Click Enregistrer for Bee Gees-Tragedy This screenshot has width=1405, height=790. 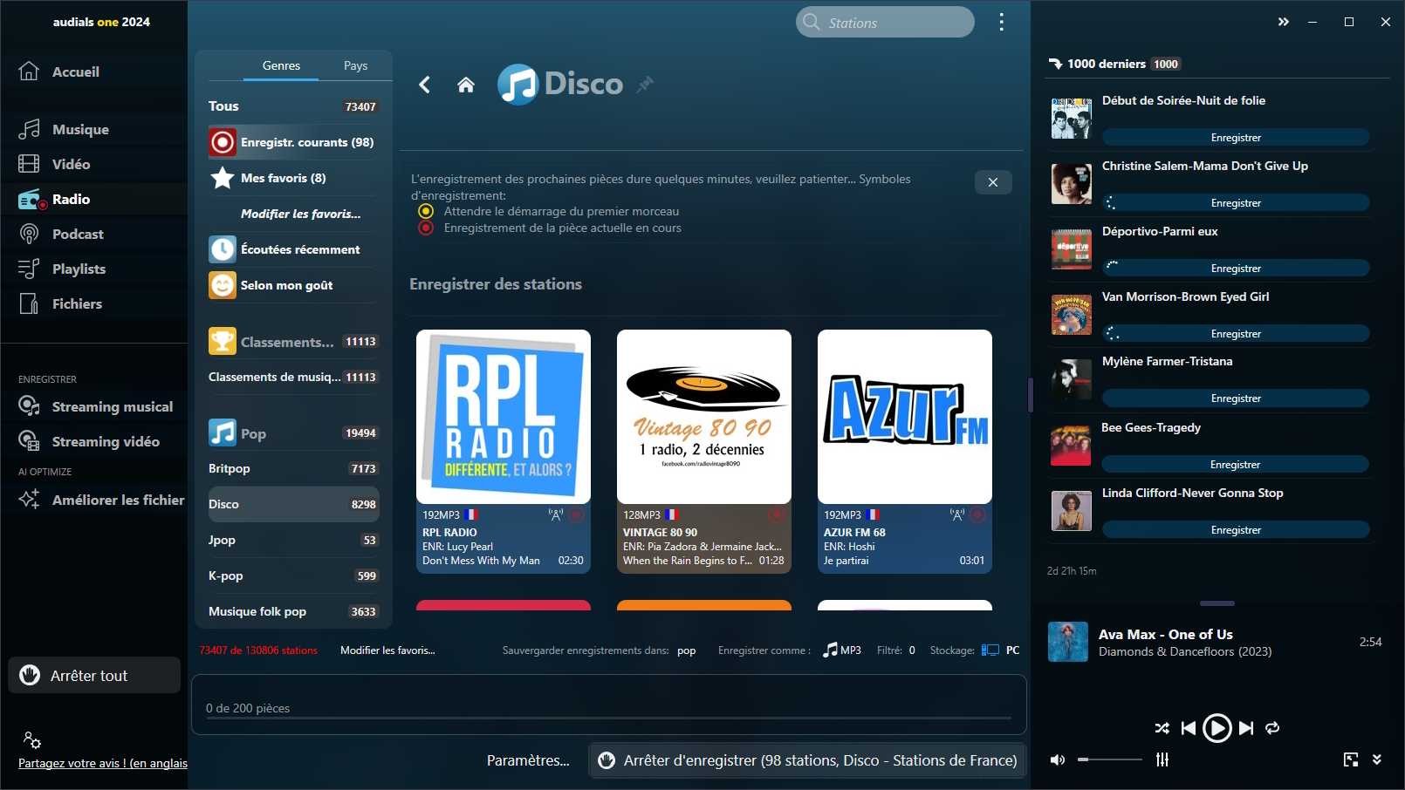pyautogui.click(x=1236, y=465)
